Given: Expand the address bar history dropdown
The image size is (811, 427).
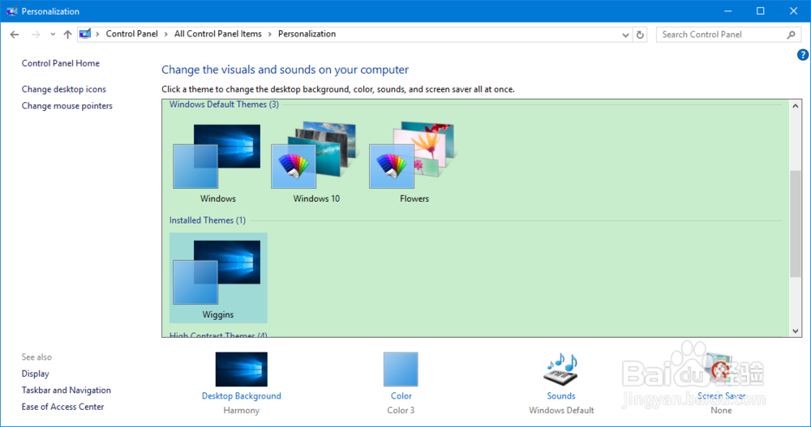Looking at the screenshot, I should [x=625, y=35].
